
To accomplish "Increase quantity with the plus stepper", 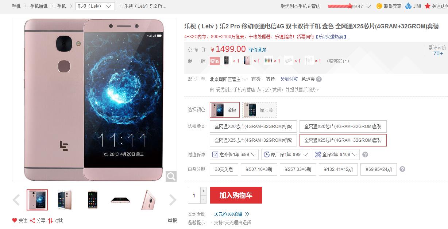I will pos(204,191).
